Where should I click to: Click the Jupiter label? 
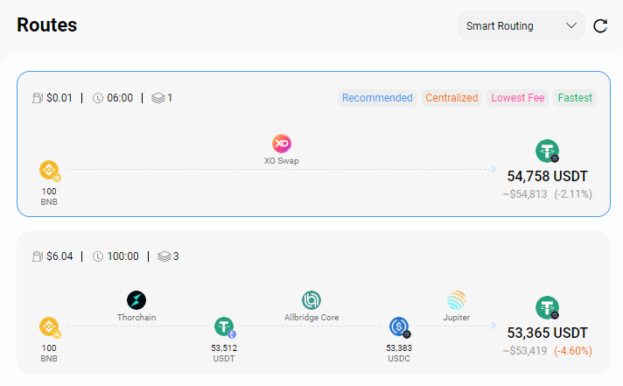pos(457,317)
